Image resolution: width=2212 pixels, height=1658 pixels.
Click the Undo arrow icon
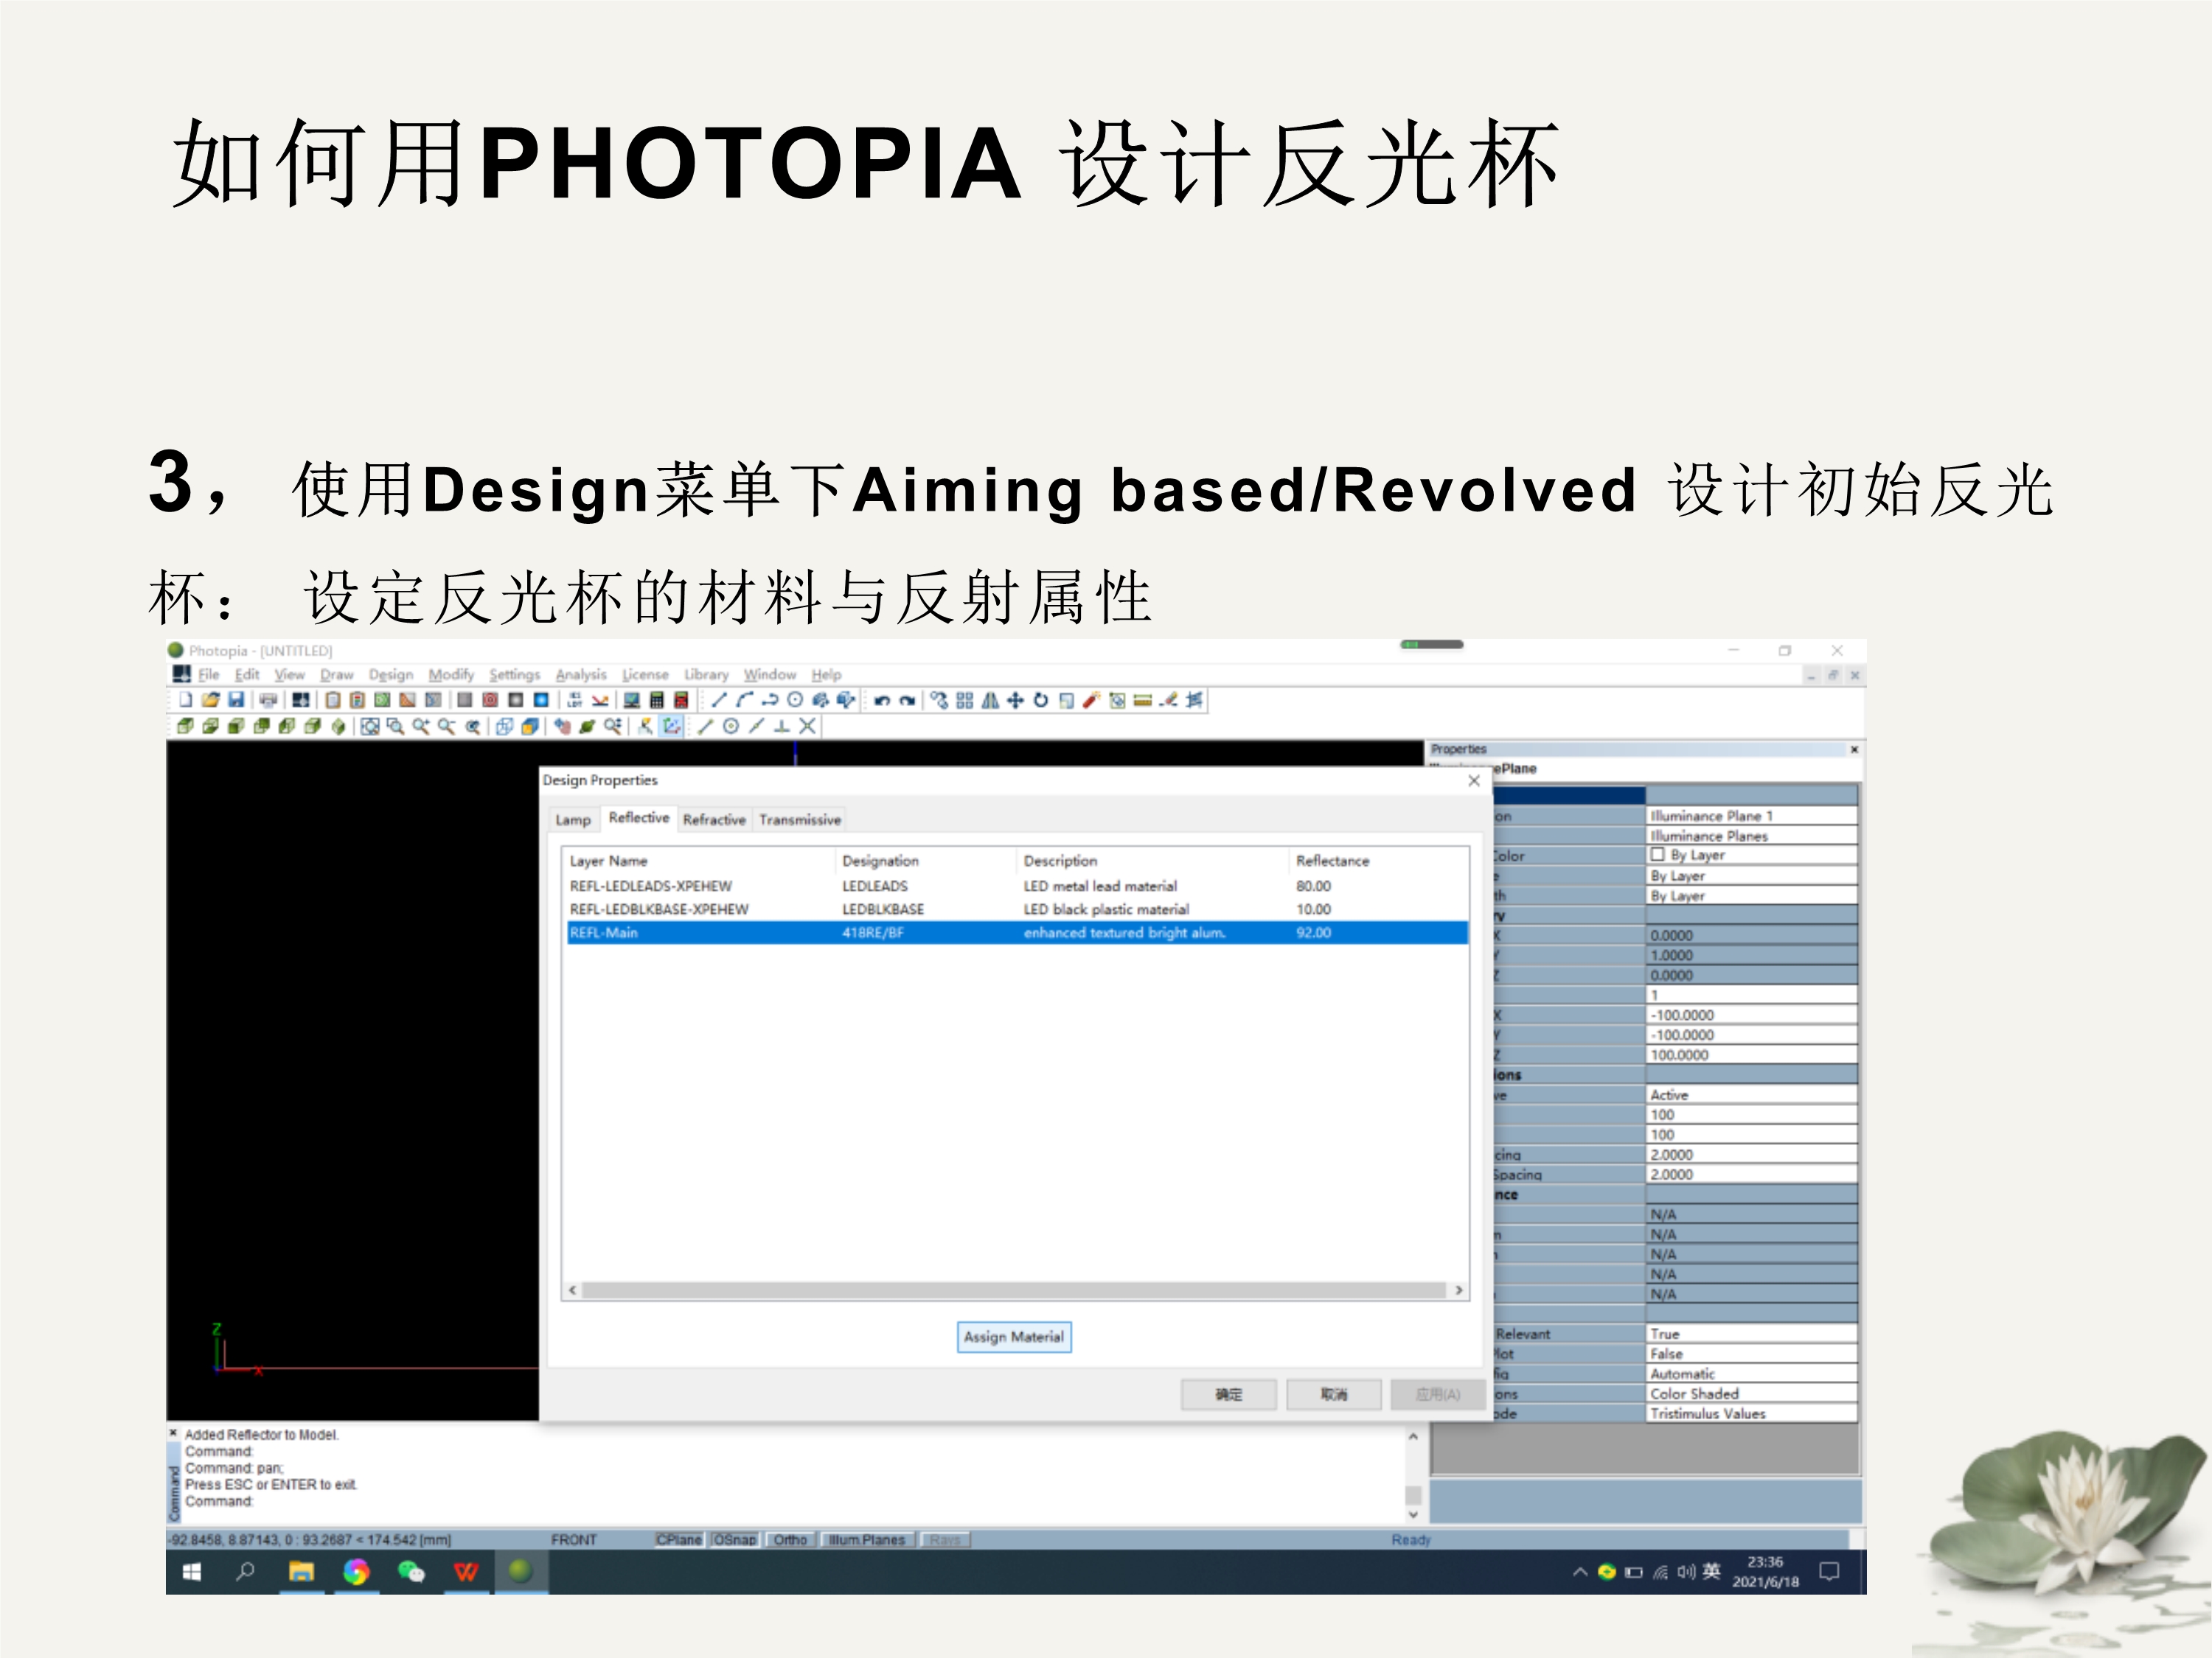[881, 701]
